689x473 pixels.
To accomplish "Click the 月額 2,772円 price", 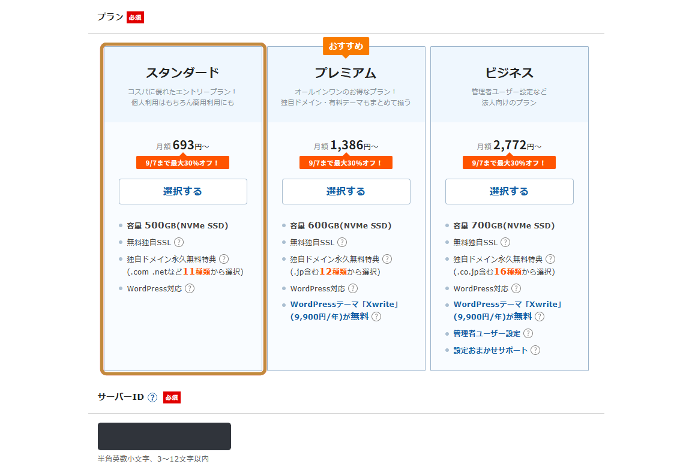I will [x=510, y=145].
